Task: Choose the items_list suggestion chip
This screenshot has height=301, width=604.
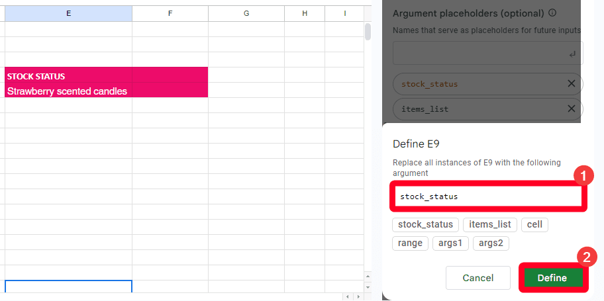Action: (x=489, y=224)
